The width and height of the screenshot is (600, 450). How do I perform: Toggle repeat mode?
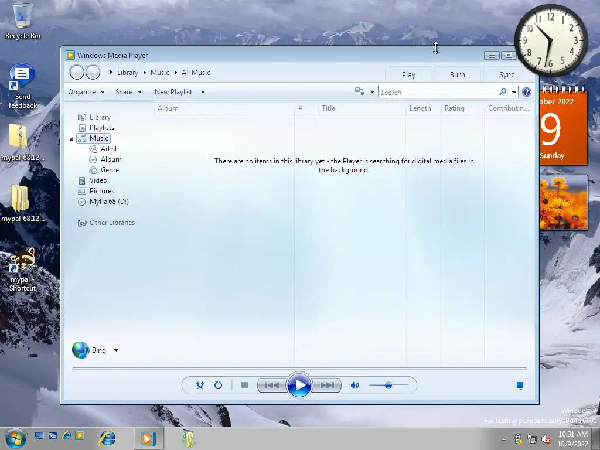pyautogui.click(x=218, y=386)
